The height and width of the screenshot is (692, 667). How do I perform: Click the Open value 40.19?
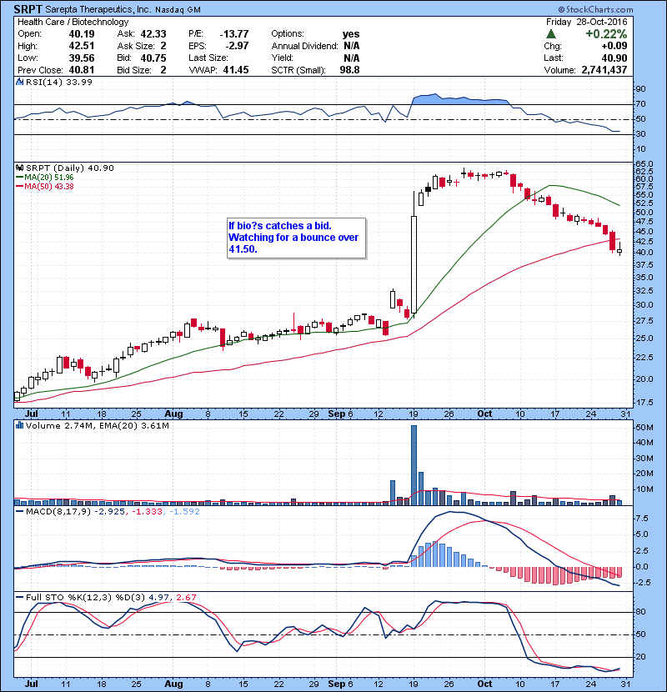tap(82, 34)
